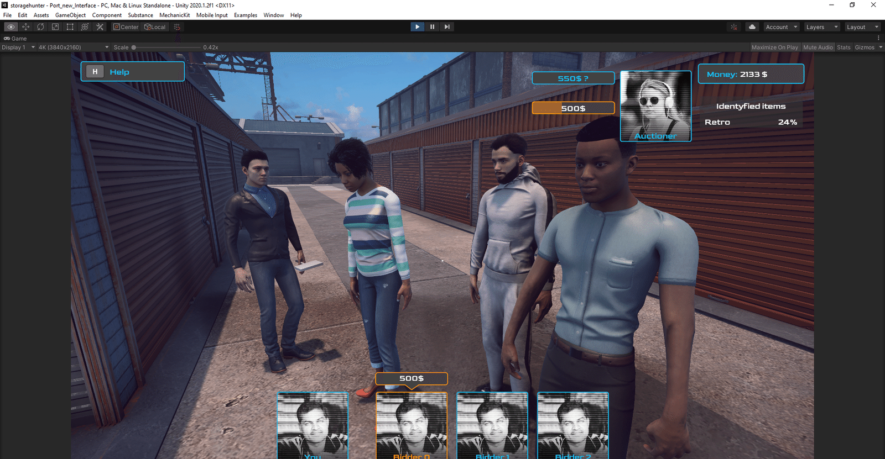Open the Display 1 dropdown
Viewport: 885px width, 459px height.
pos(18,48)
